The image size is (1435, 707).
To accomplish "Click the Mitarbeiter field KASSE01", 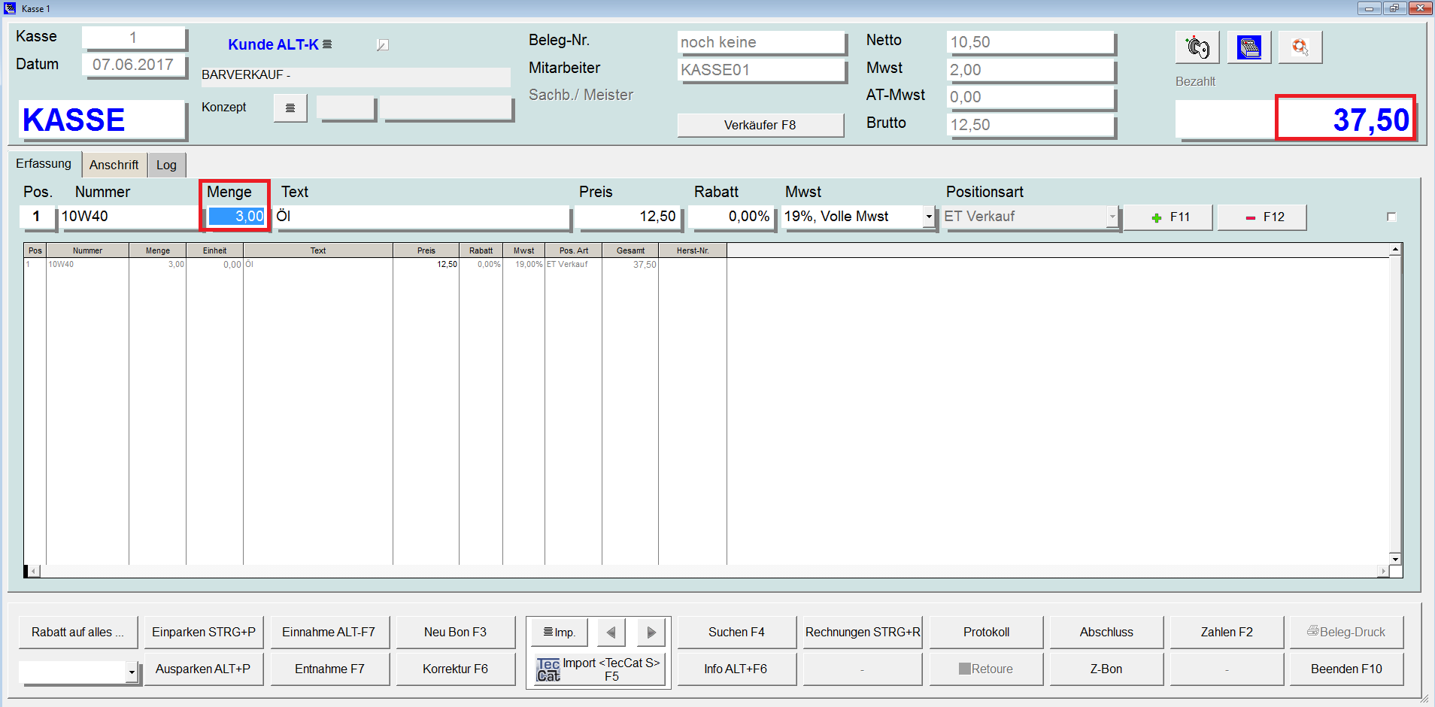I will pos(761,70).
